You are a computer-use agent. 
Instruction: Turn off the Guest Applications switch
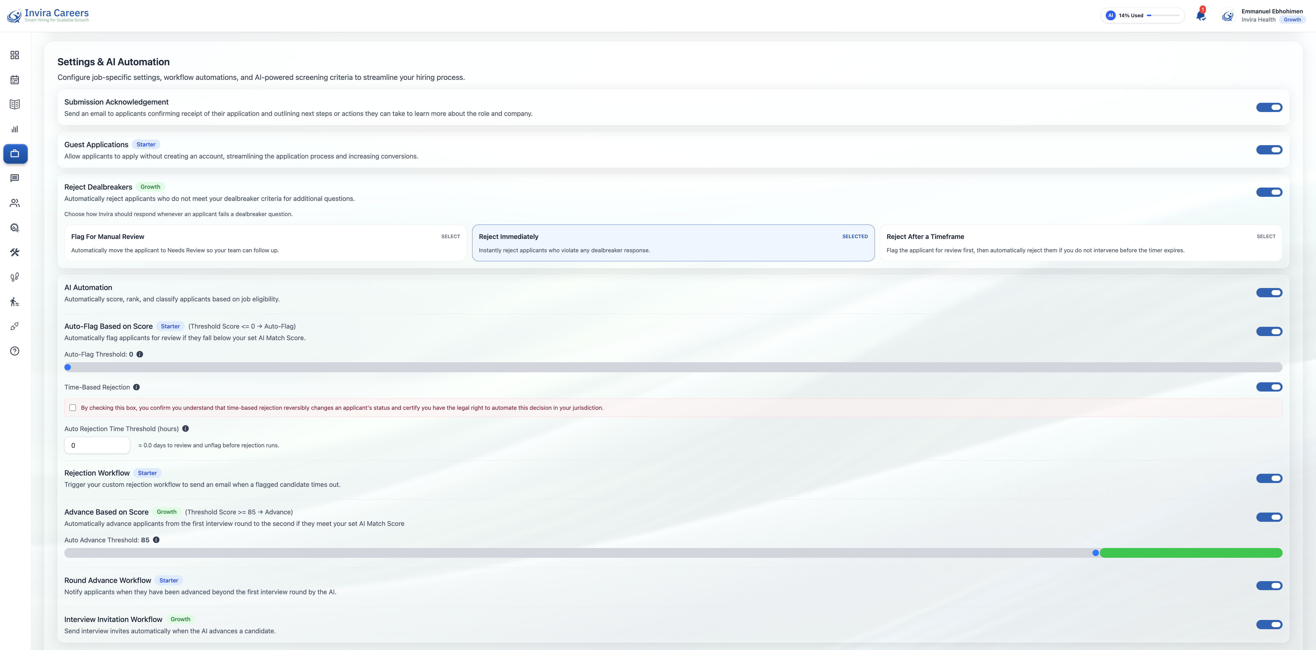[x=1269, y=150]
